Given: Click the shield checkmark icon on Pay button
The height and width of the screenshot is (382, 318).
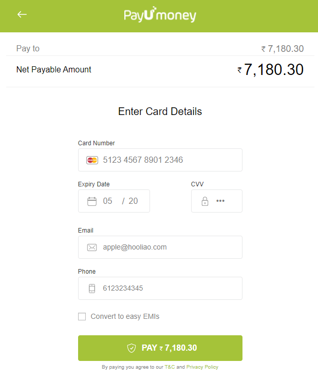Looking at the screenshot, I should [132, 348].
